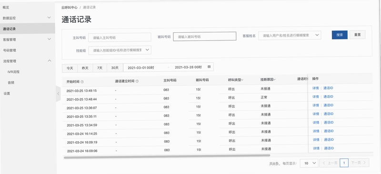Focus the 主叫号码 input field
The image size is (381, 174).
pyautogui.click(x=120, y=38)
